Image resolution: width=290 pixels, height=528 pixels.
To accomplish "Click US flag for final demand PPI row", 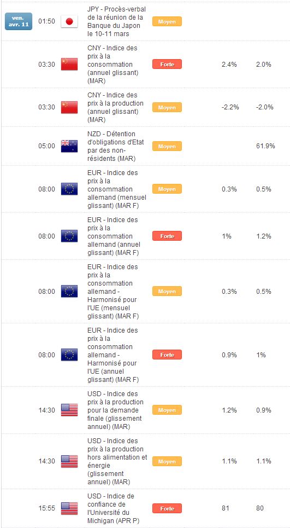I will 69,410.
